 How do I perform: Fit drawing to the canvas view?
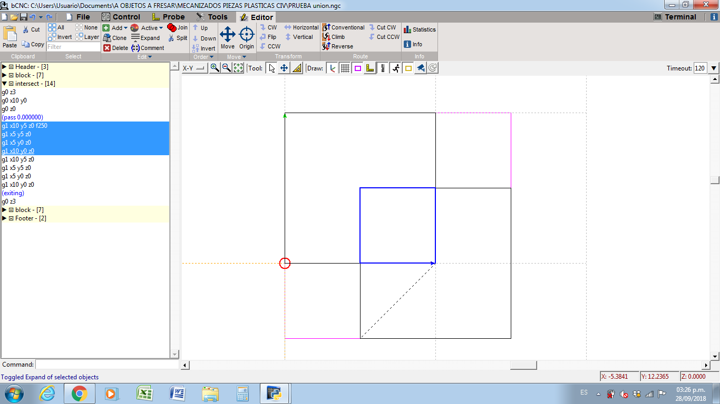tap(238, 68)
